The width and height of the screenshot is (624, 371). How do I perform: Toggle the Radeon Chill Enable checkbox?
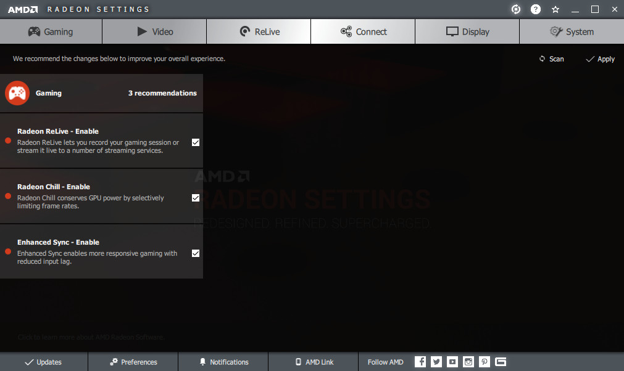pyautogui.click(x=196, y=198)
